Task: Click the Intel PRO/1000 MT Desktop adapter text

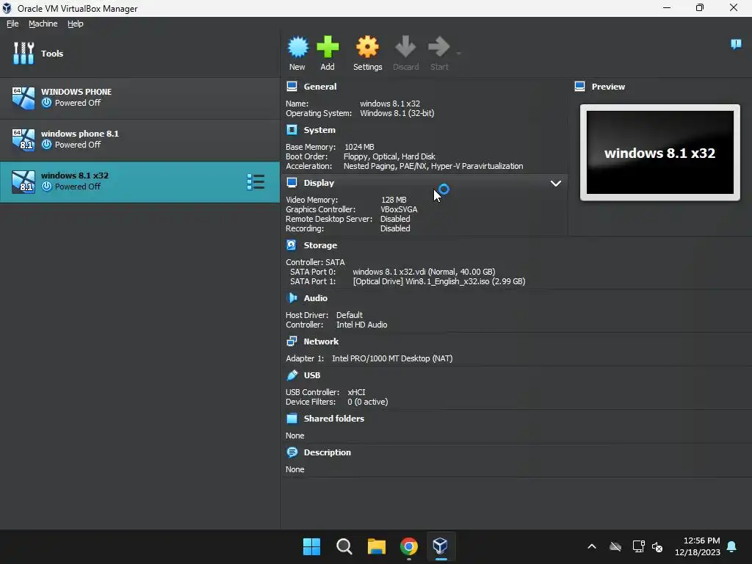Action: tap(392, 358)
